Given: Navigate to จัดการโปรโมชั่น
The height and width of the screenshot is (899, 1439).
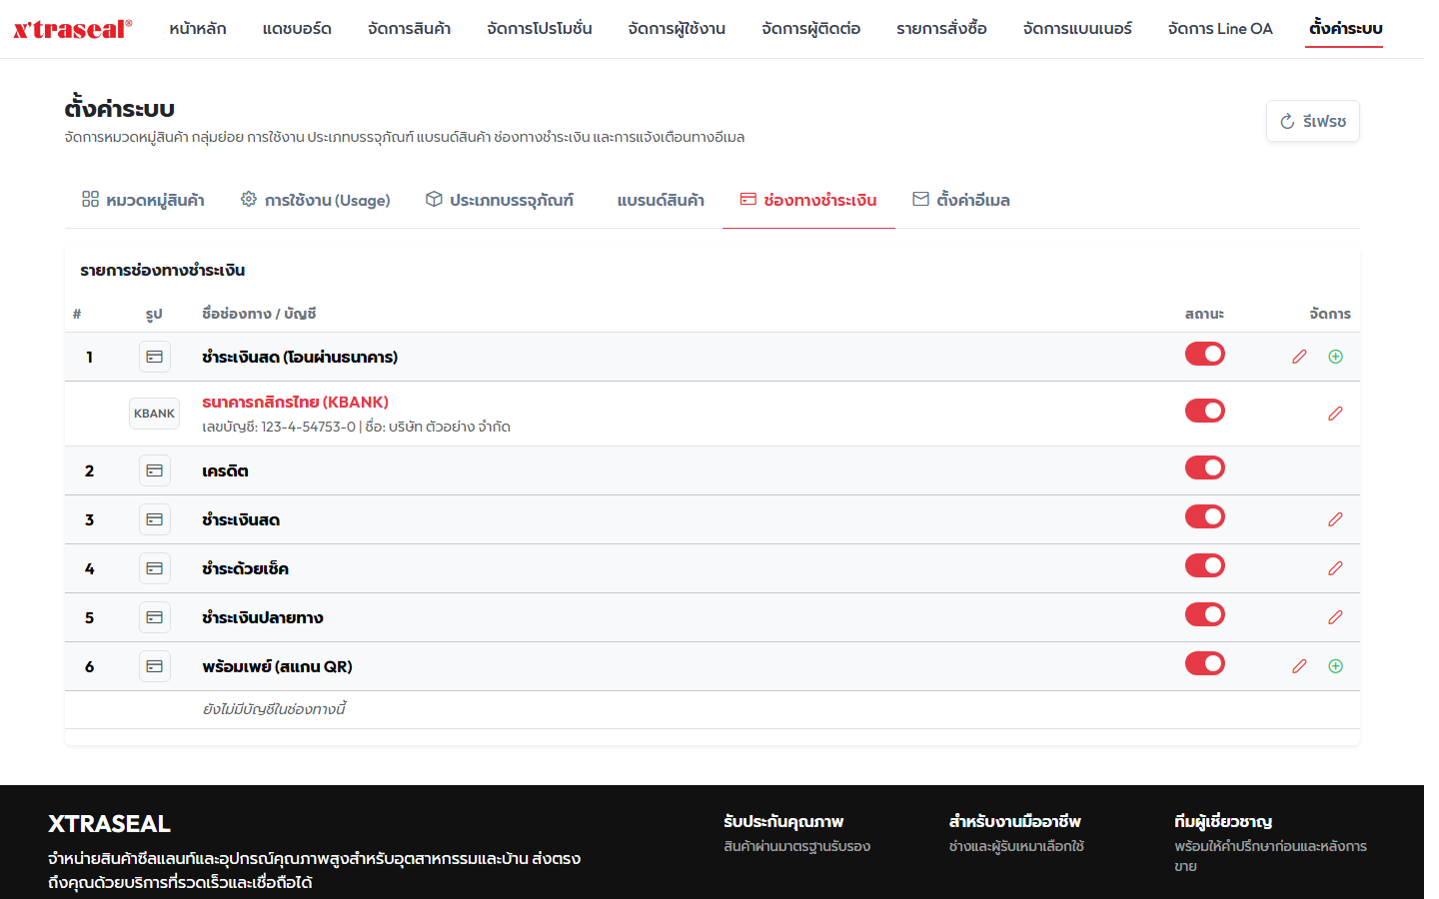Looking at the screenshot, I should pyautogui.click(x=540, y=28).
